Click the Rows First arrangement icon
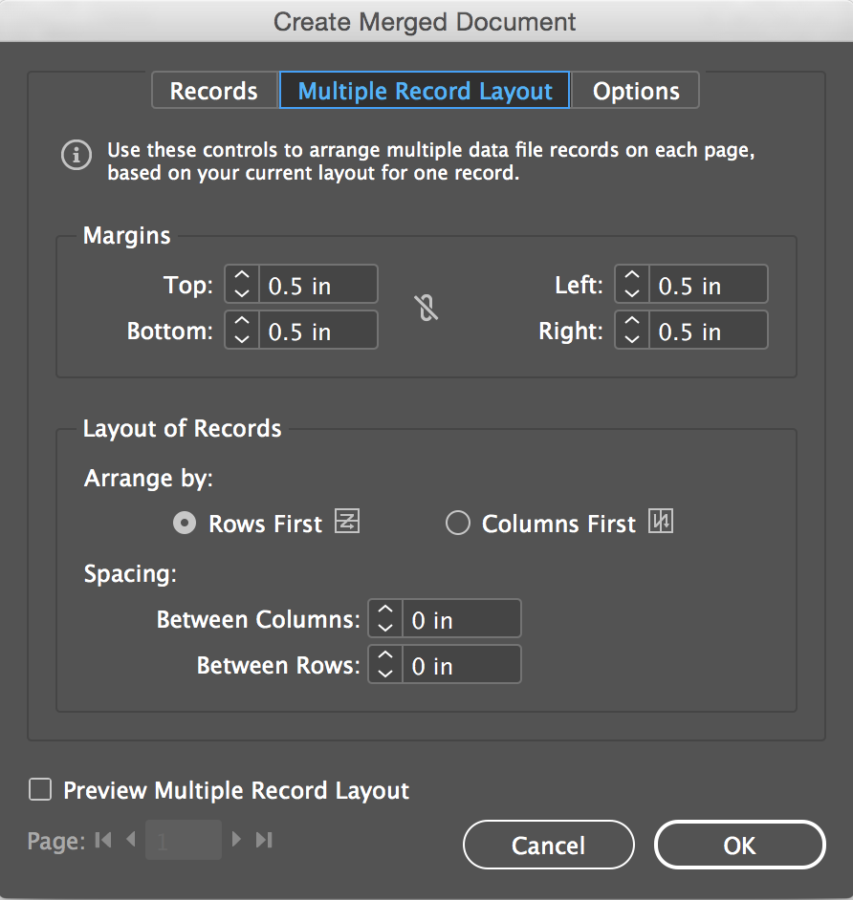Image resolution: width=853 pixels, height=900 pixels. pyautogui.click(x=347, y=523)
